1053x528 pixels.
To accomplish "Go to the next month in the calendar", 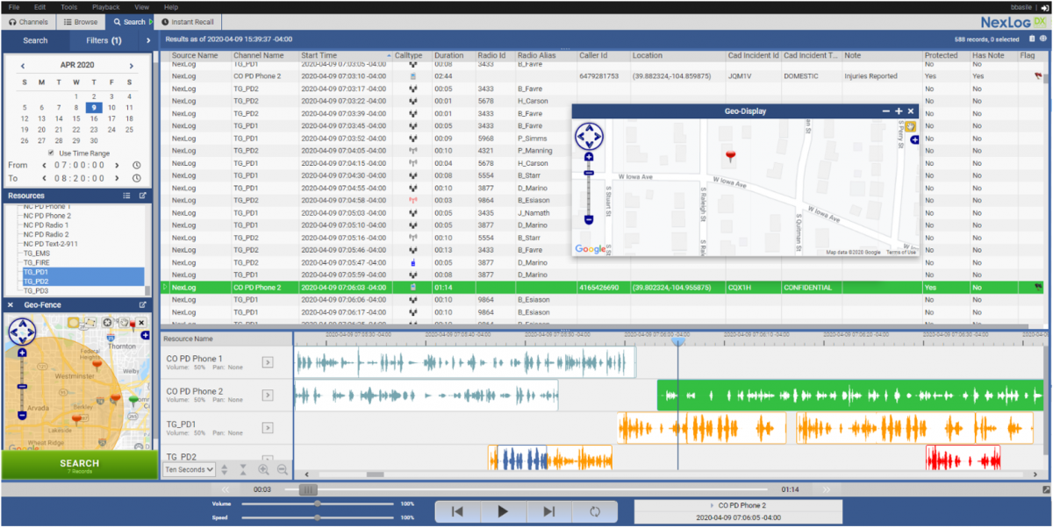I will [132, 66].
